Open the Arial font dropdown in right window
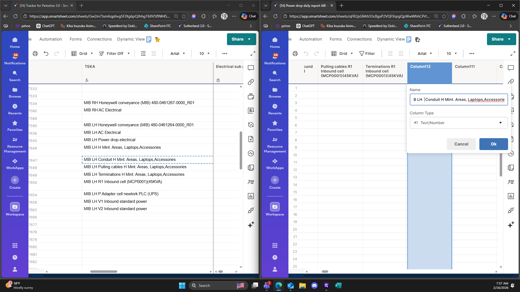This screenshot has width=520, height=292. tap(425, 54)
